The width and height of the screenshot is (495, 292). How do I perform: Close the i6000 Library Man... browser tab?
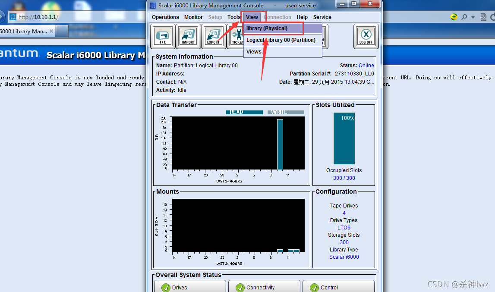coord(51,31)
